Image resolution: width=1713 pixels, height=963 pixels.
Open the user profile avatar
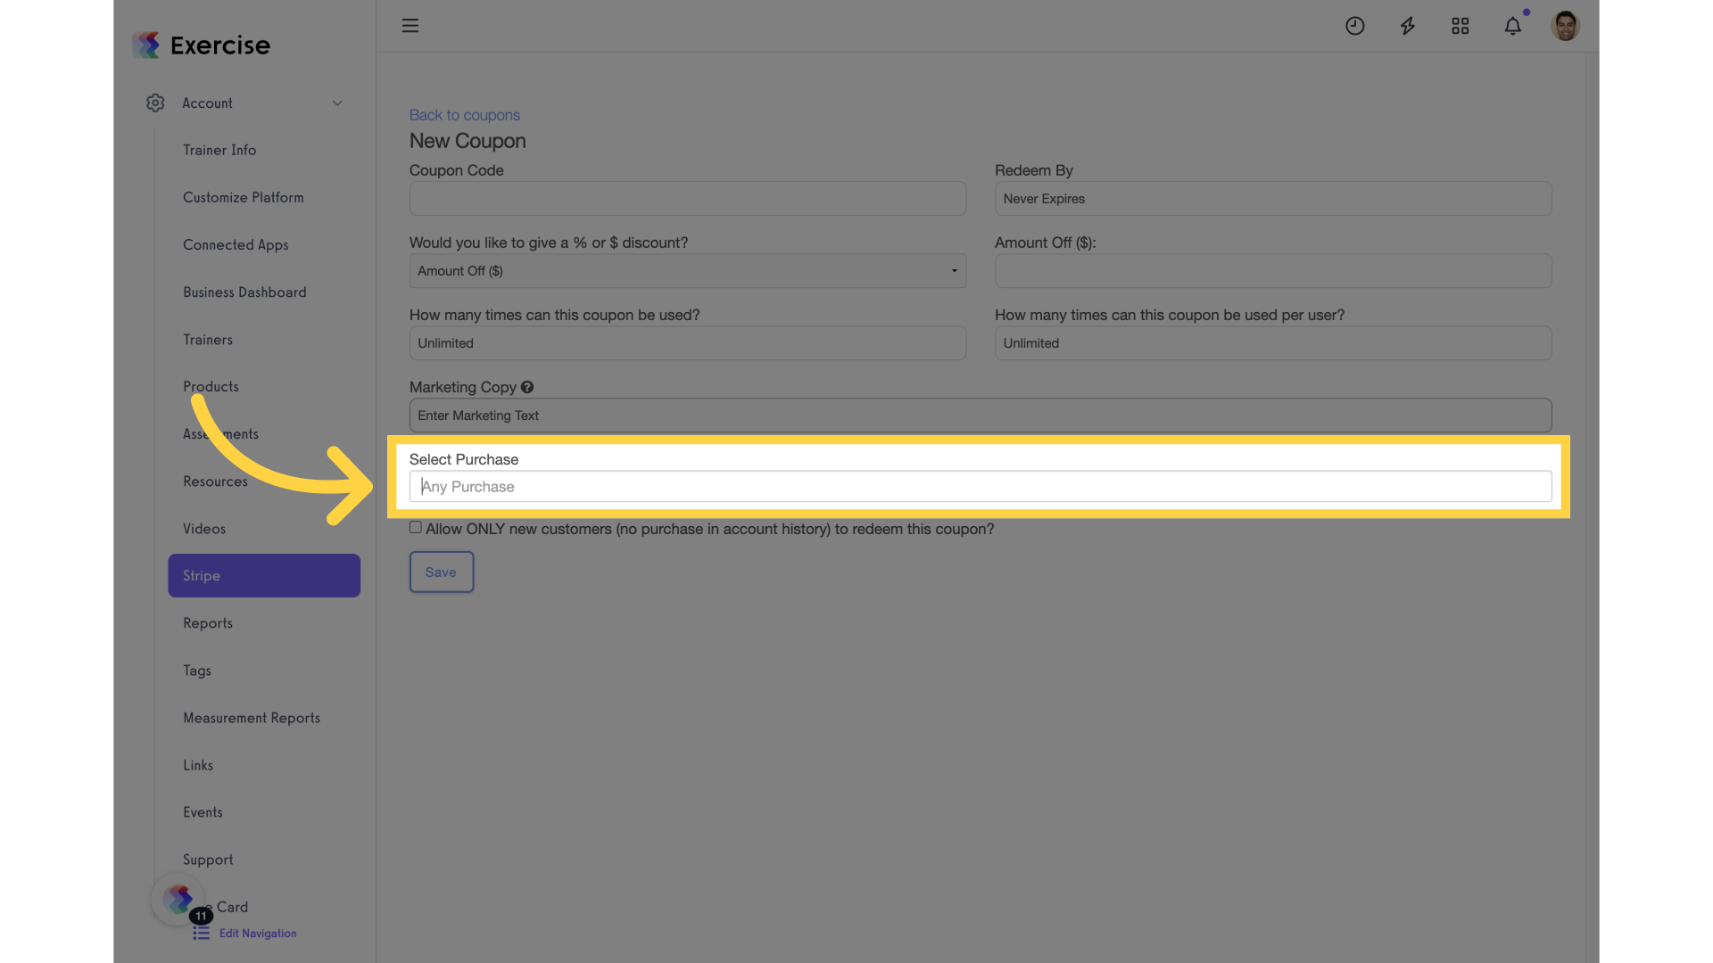[x=1565, y=26]
